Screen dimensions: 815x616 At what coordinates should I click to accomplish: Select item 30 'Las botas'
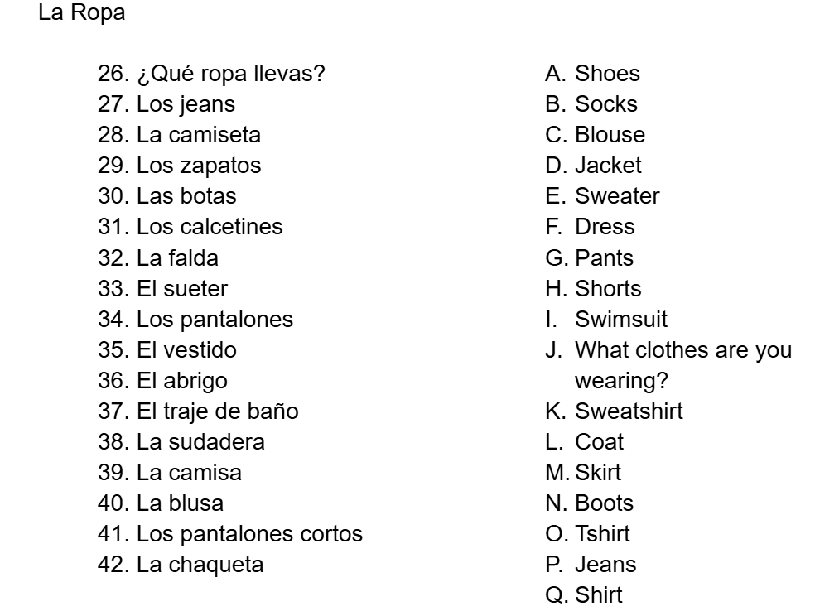186,196
